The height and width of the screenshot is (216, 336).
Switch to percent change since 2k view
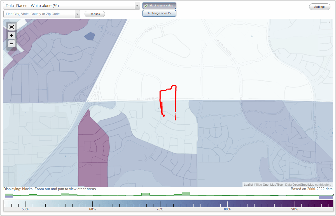[x=159, y=13]
